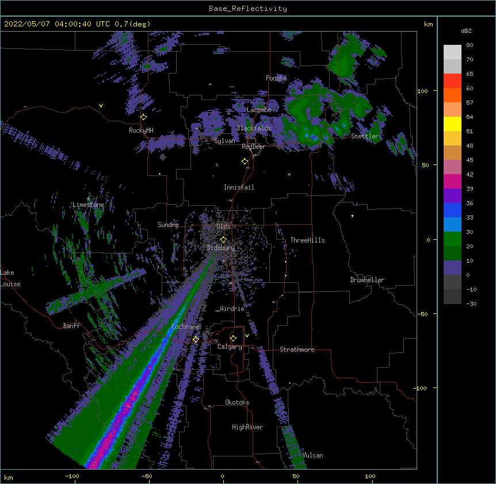This screenshot has width=496, height=484.
Task: Click the Stettler town label
Action: tap(365, 136)
